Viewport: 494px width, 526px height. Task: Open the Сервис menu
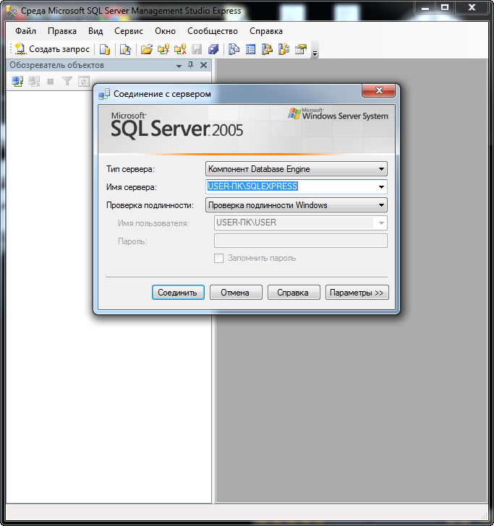point(129,31)
